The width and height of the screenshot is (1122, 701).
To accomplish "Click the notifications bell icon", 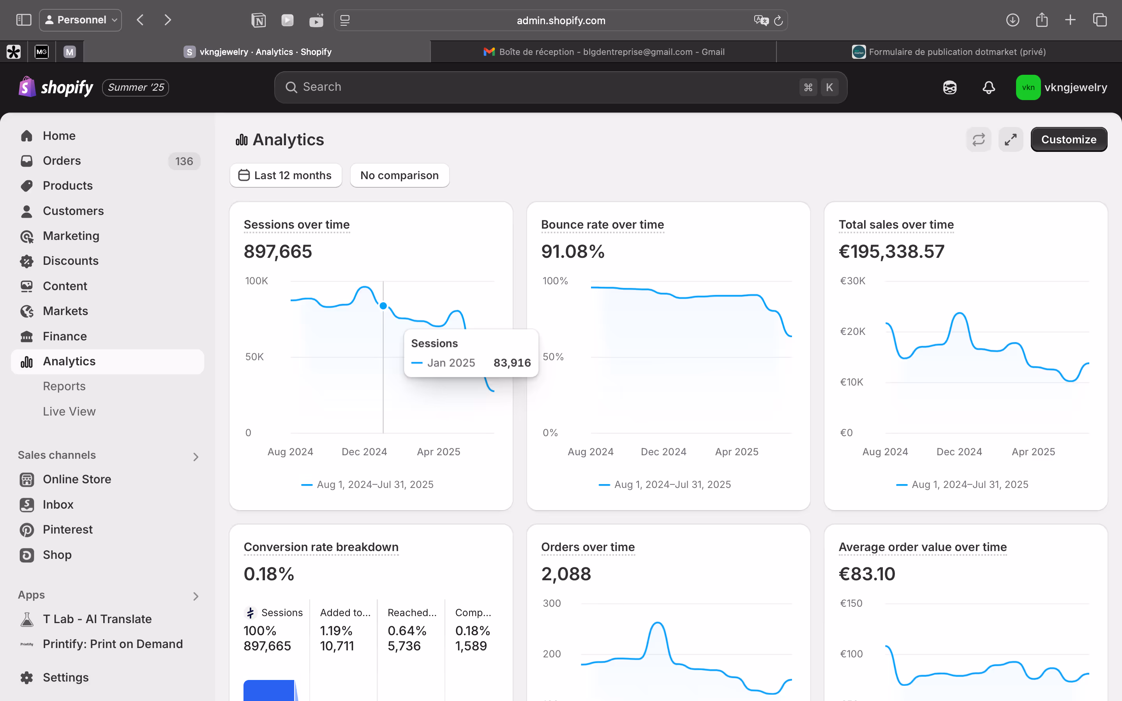I will [988, 87].
